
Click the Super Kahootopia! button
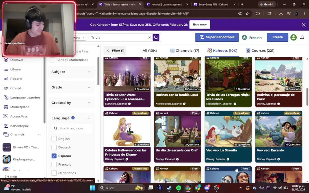tap(217, 37)
